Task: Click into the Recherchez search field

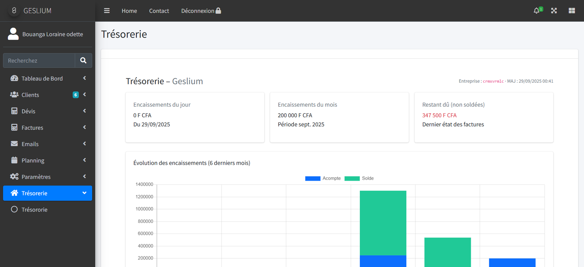Action: [x=39, y=60]
